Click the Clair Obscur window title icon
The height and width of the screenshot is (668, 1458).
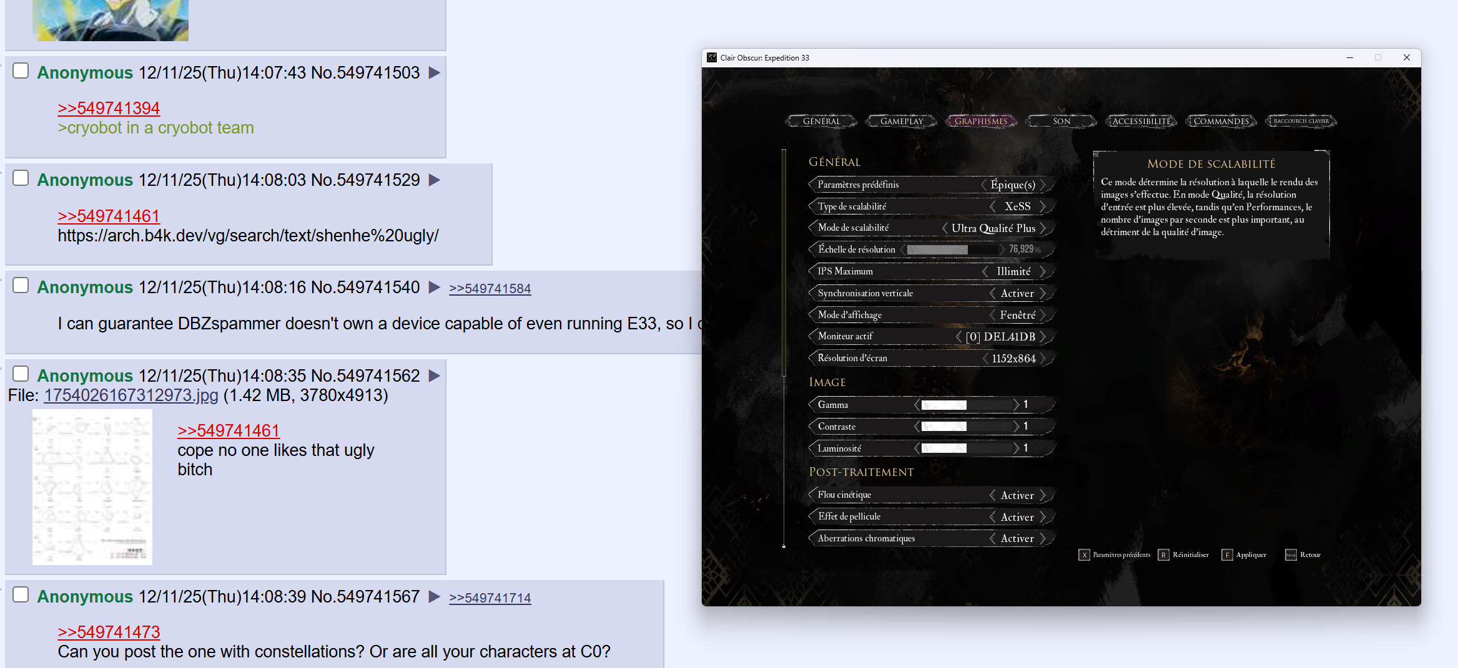(712, 57)
